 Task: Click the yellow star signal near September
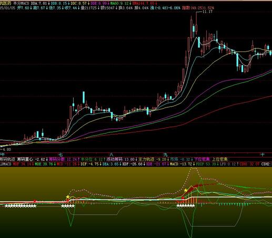(186, 190)
